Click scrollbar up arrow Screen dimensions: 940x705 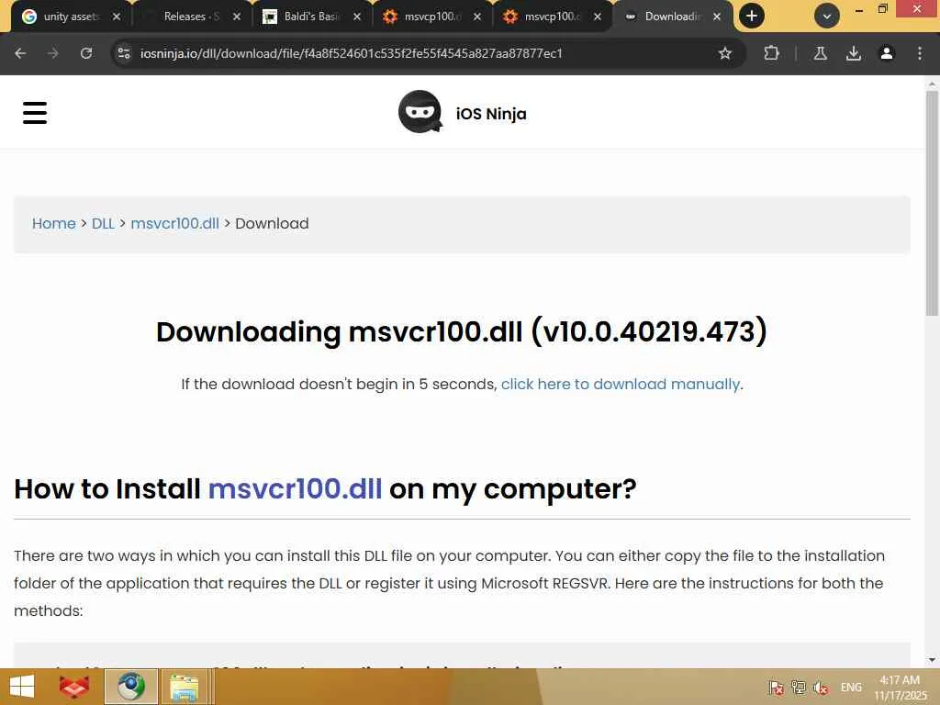(x=932, y=83)
